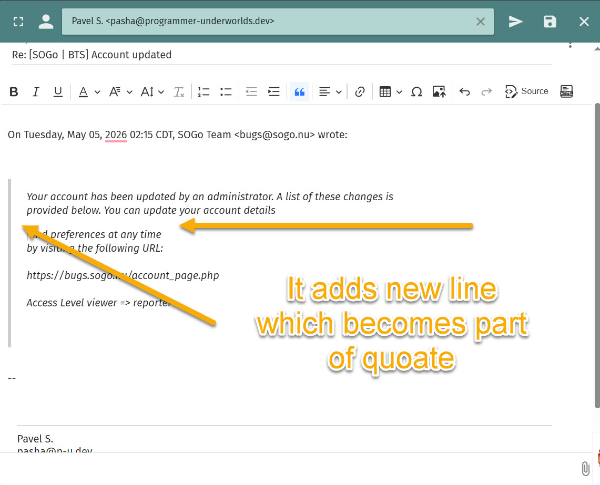
Task: Open the text alignment icon
Action: 324,92
